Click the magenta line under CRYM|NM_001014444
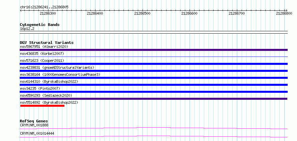Screen dimensions: 297x141 (154, 136)
